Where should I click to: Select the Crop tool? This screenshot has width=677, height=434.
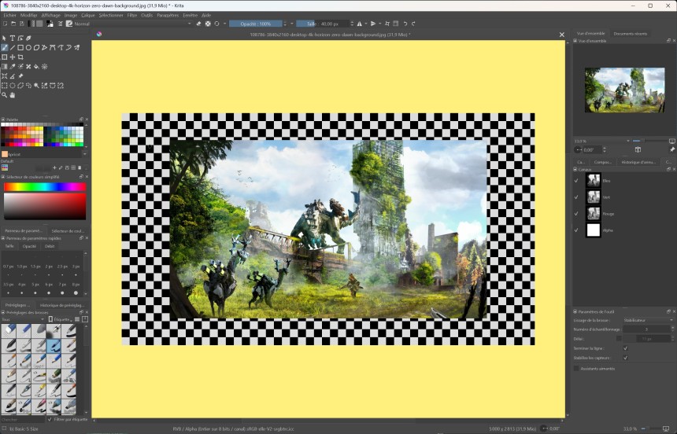point(20,57)
